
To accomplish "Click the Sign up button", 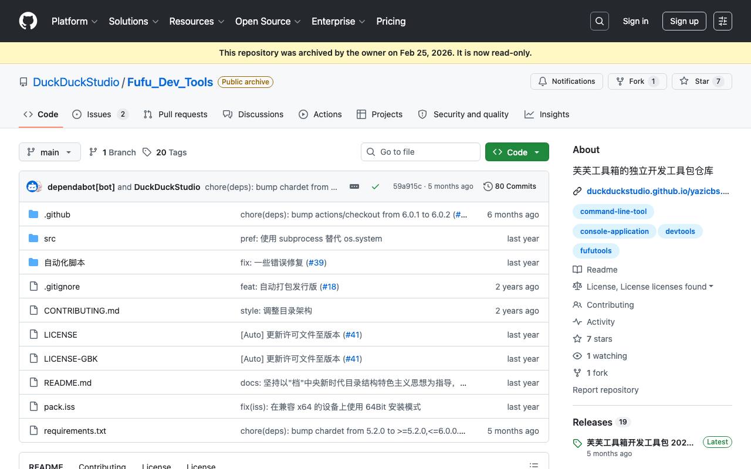I will click(x=684, y=21).
